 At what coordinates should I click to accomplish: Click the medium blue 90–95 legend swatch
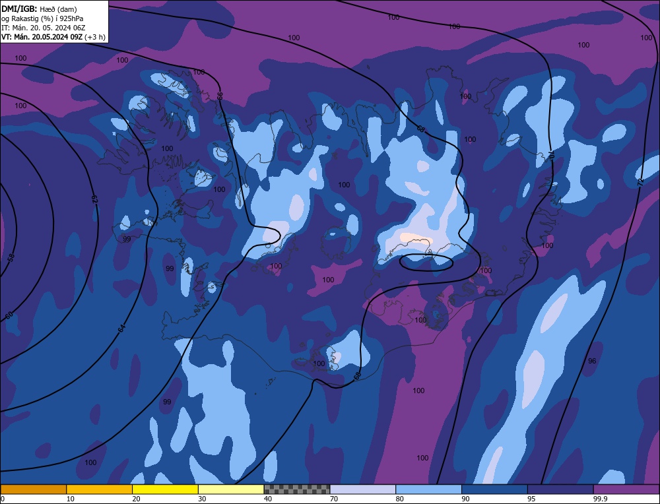pyautogui.click(x=494, y=489)
